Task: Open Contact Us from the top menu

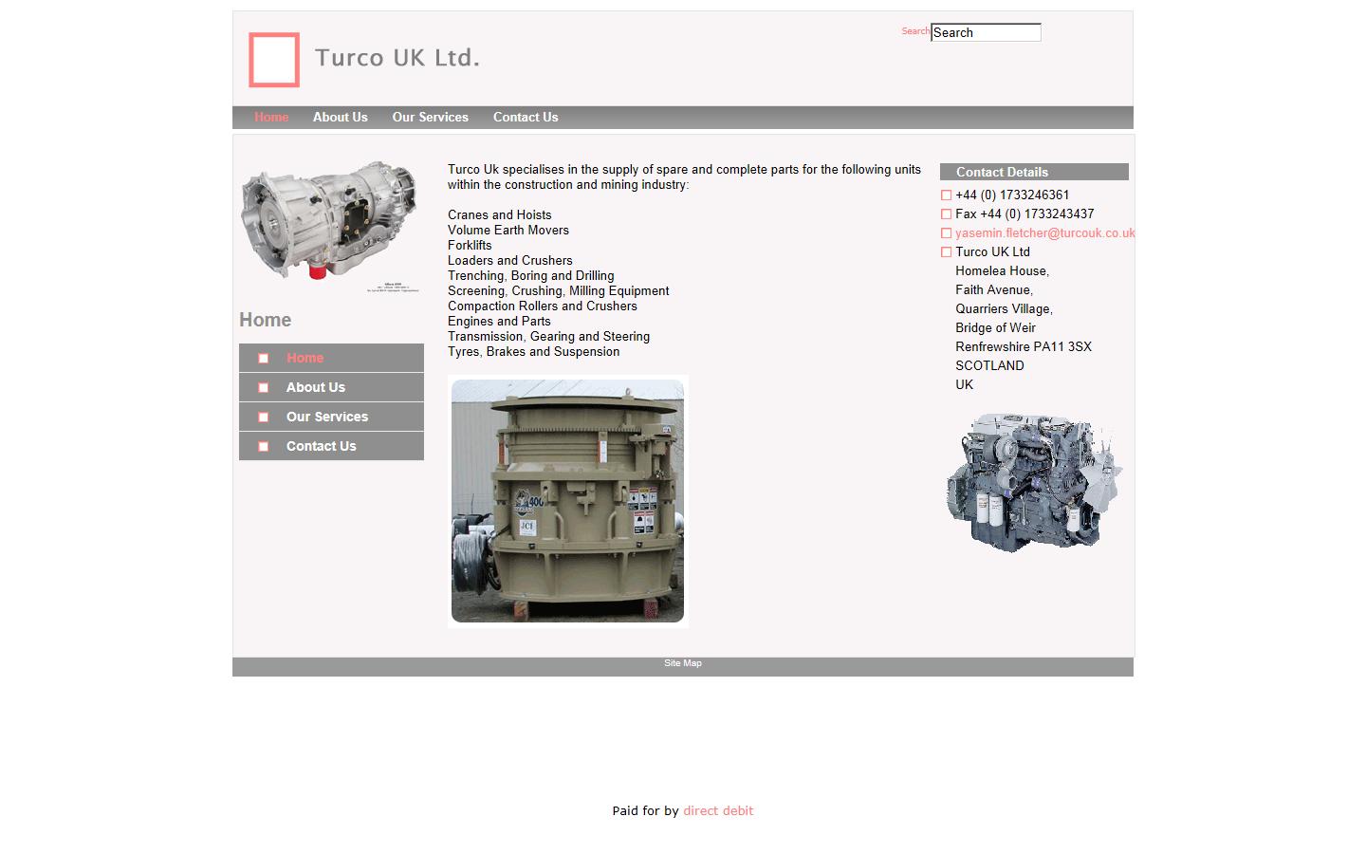Action: point(525,117)
